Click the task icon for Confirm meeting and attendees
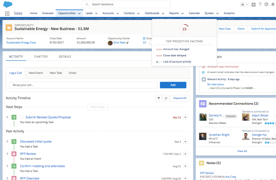Image resolution: width=276 pixels, height=180 pixels. pyautogui.click(x=14, y=166)
